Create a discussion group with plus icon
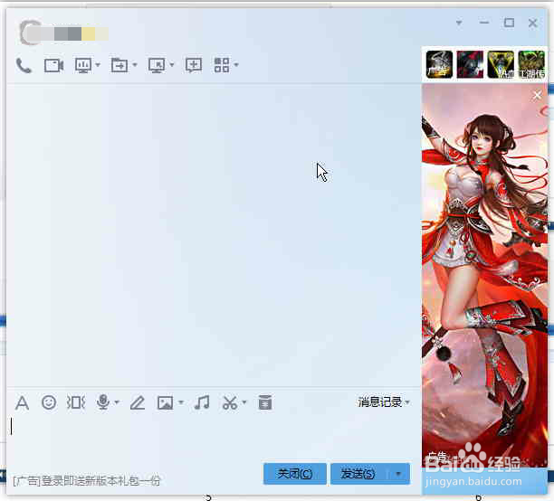 coord(194,65)
